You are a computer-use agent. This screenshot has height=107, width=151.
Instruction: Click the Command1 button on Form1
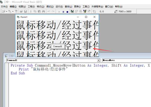pyautogui.click(x=58, y=46)
